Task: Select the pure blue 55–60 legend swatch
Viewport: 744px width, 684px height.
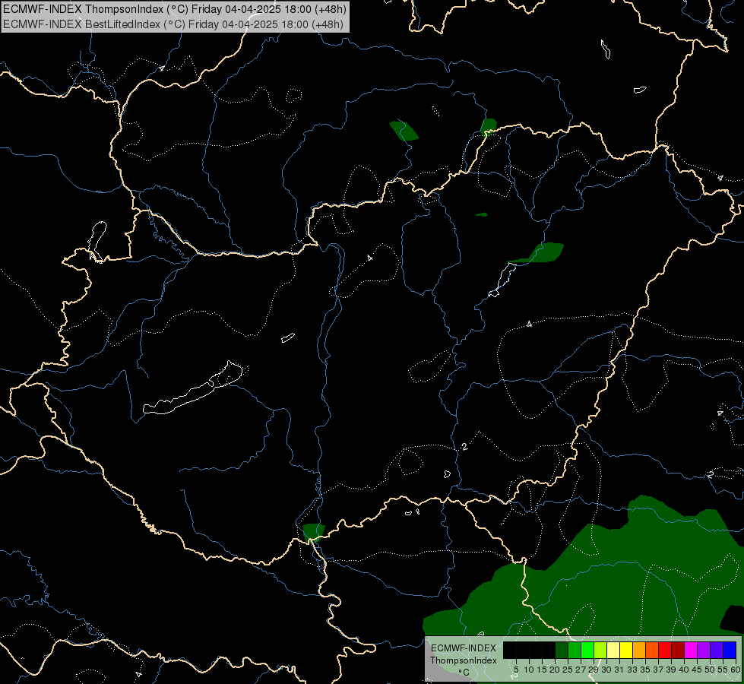Action: (x=730, y=651)
